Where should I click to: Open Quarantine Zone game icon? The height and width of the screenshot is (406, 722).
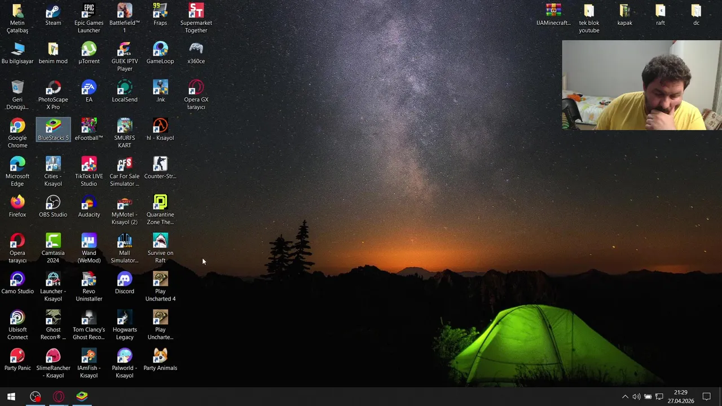(160, 210)
